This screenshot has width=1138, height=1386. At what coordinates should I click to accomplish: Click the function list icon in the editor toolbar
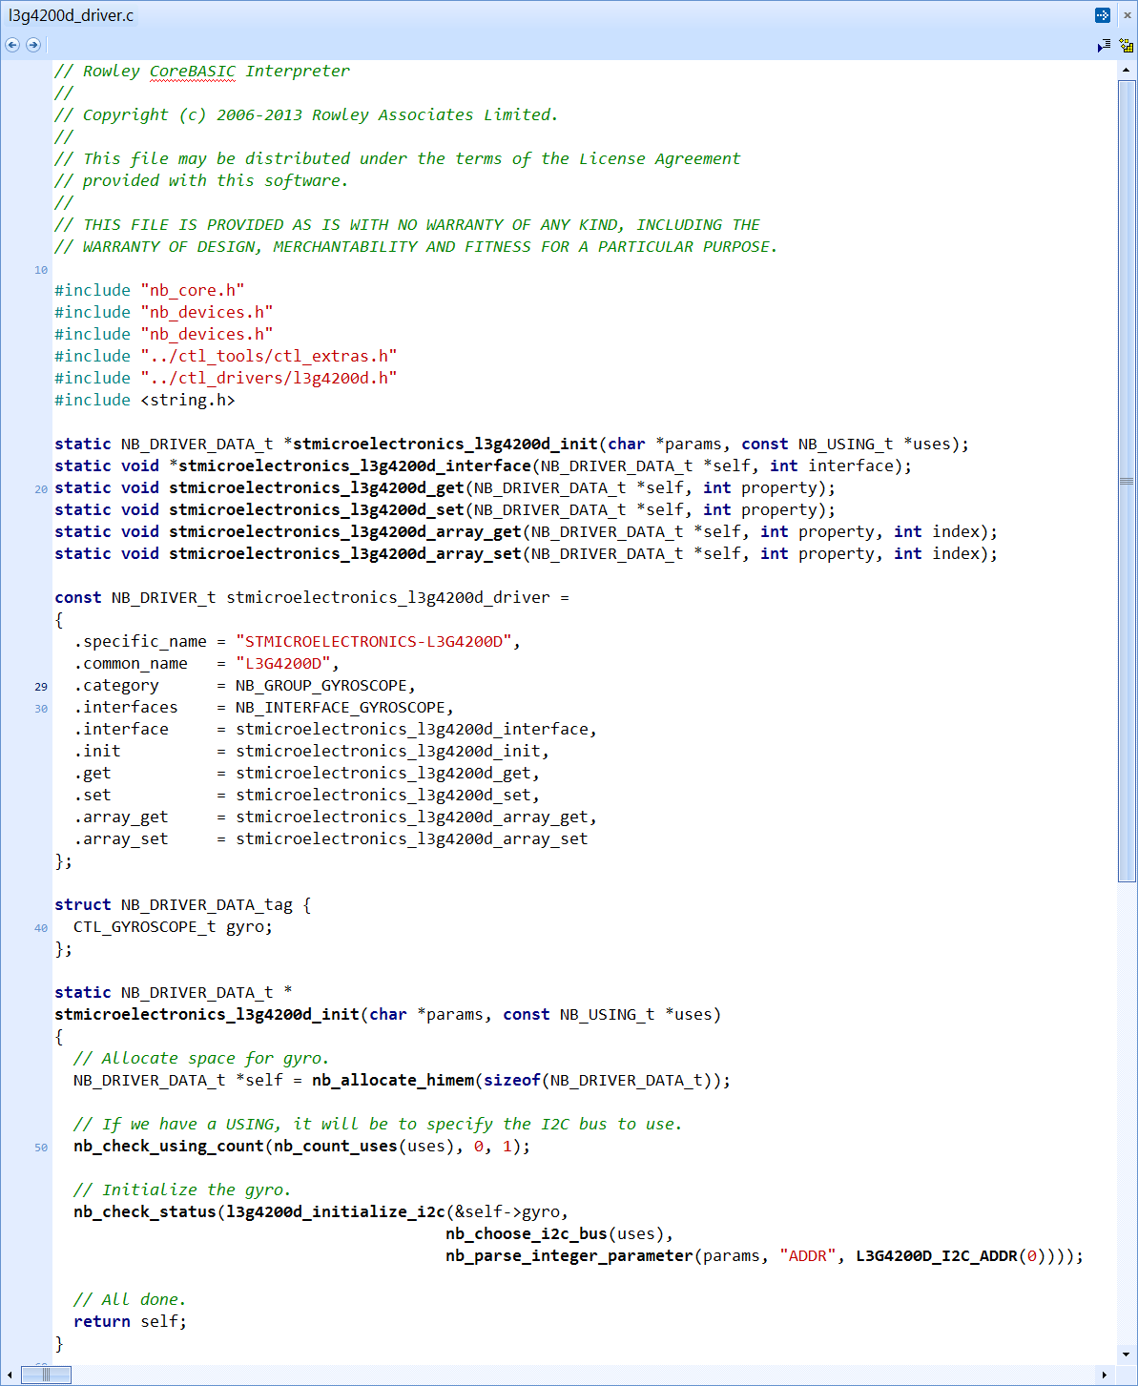[x=1104, y=45]
